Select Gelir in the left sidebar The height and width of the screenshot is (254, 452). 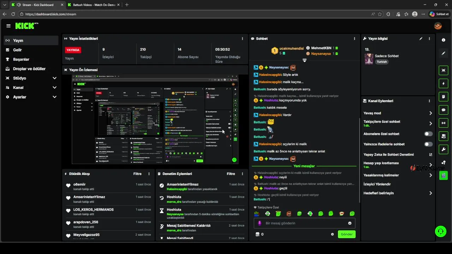(31, 50)
